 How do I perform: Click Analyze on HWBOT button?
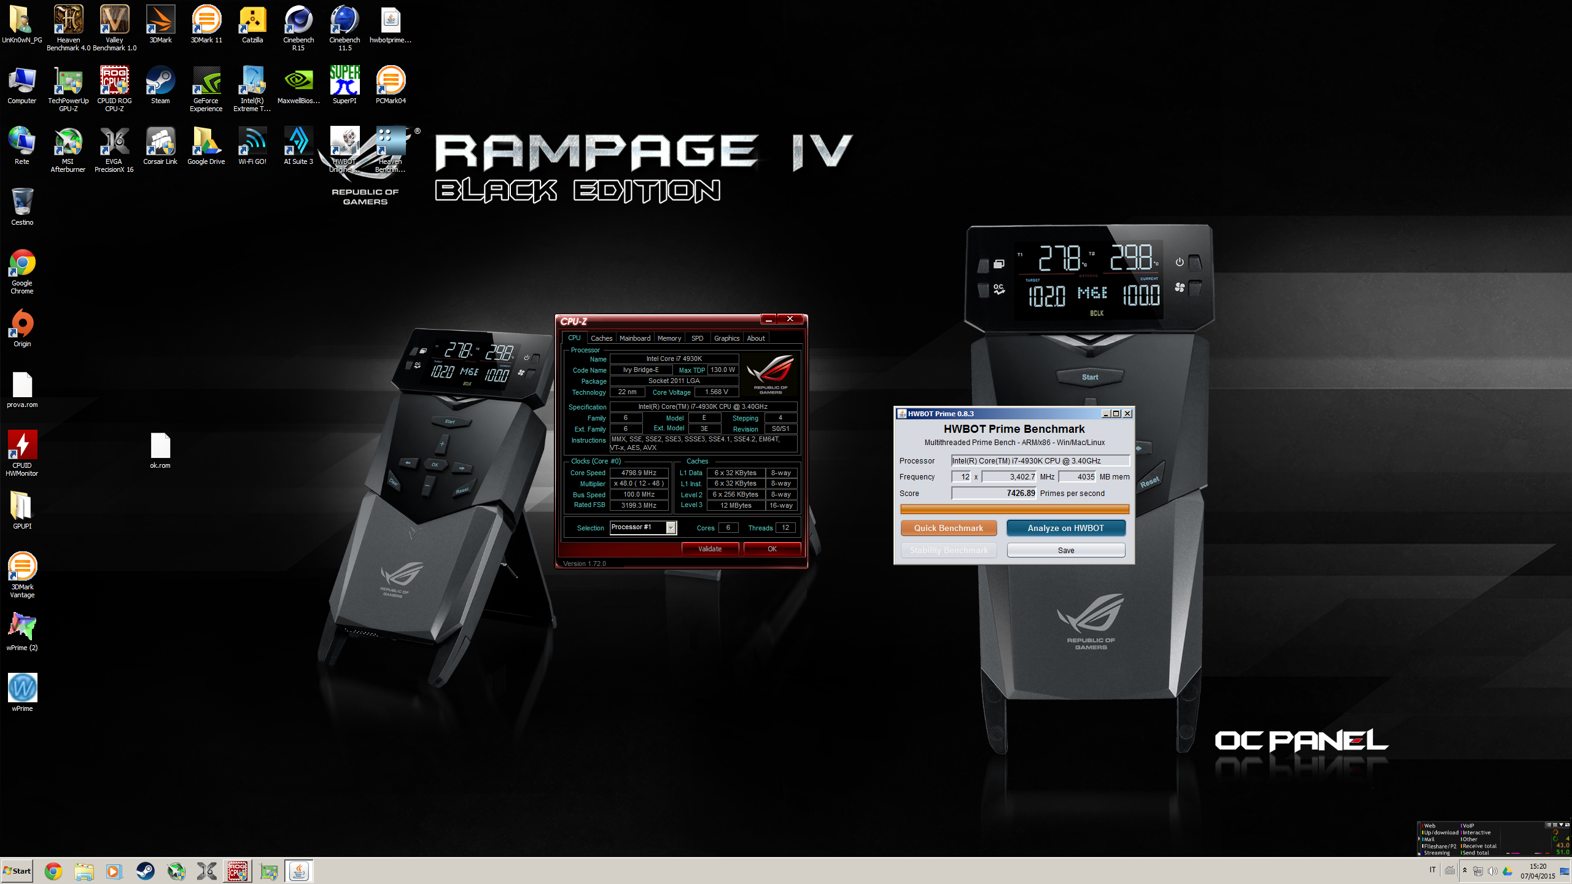pos(1065,528)
